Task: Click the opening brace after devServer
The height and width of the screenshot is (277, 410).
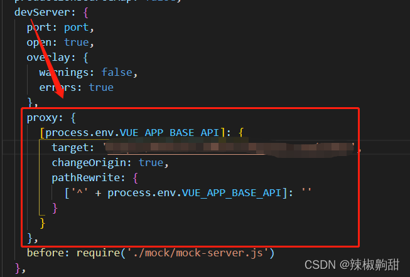Action: coord(85,13)
